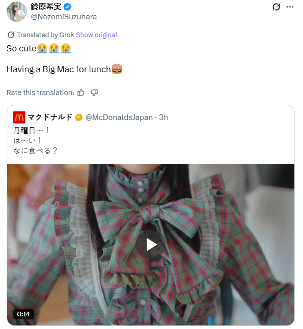Click the blue verified badge next to 鈴原希実

pyautogui.click(x=67, y=7)
